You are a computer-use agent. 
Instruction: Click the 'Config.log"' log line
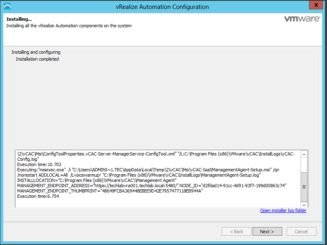pos(28,159)
